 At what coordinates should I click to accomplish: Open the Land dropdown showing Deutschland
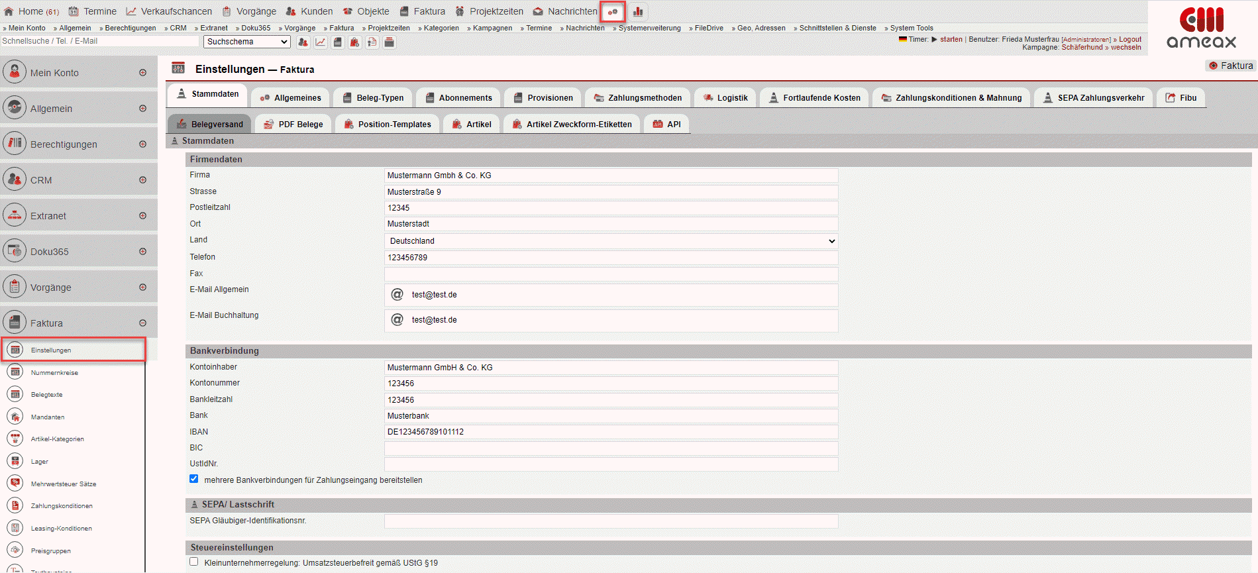(611, 241)
